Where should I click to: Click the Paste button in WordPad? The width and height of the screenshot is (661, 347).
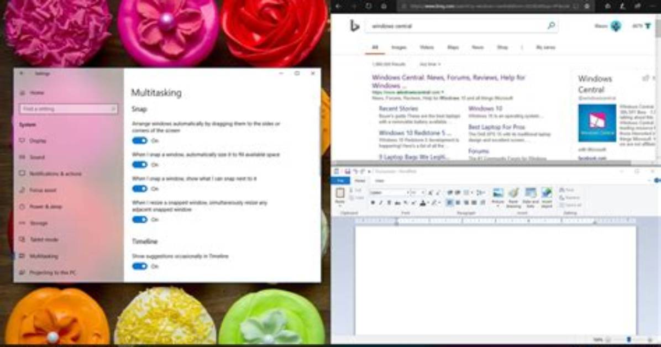(340, 197)
